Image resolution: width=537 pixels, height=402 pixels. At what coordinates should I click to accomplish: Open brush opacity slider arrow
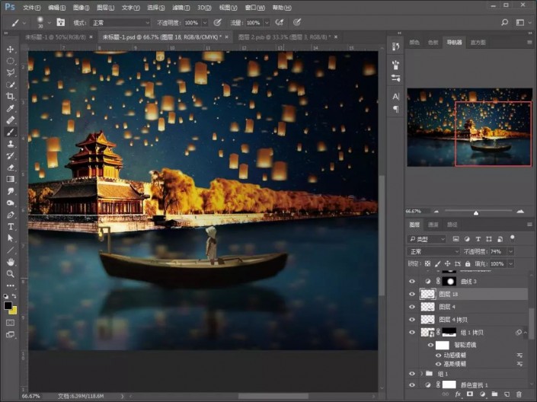coord(205,23)
